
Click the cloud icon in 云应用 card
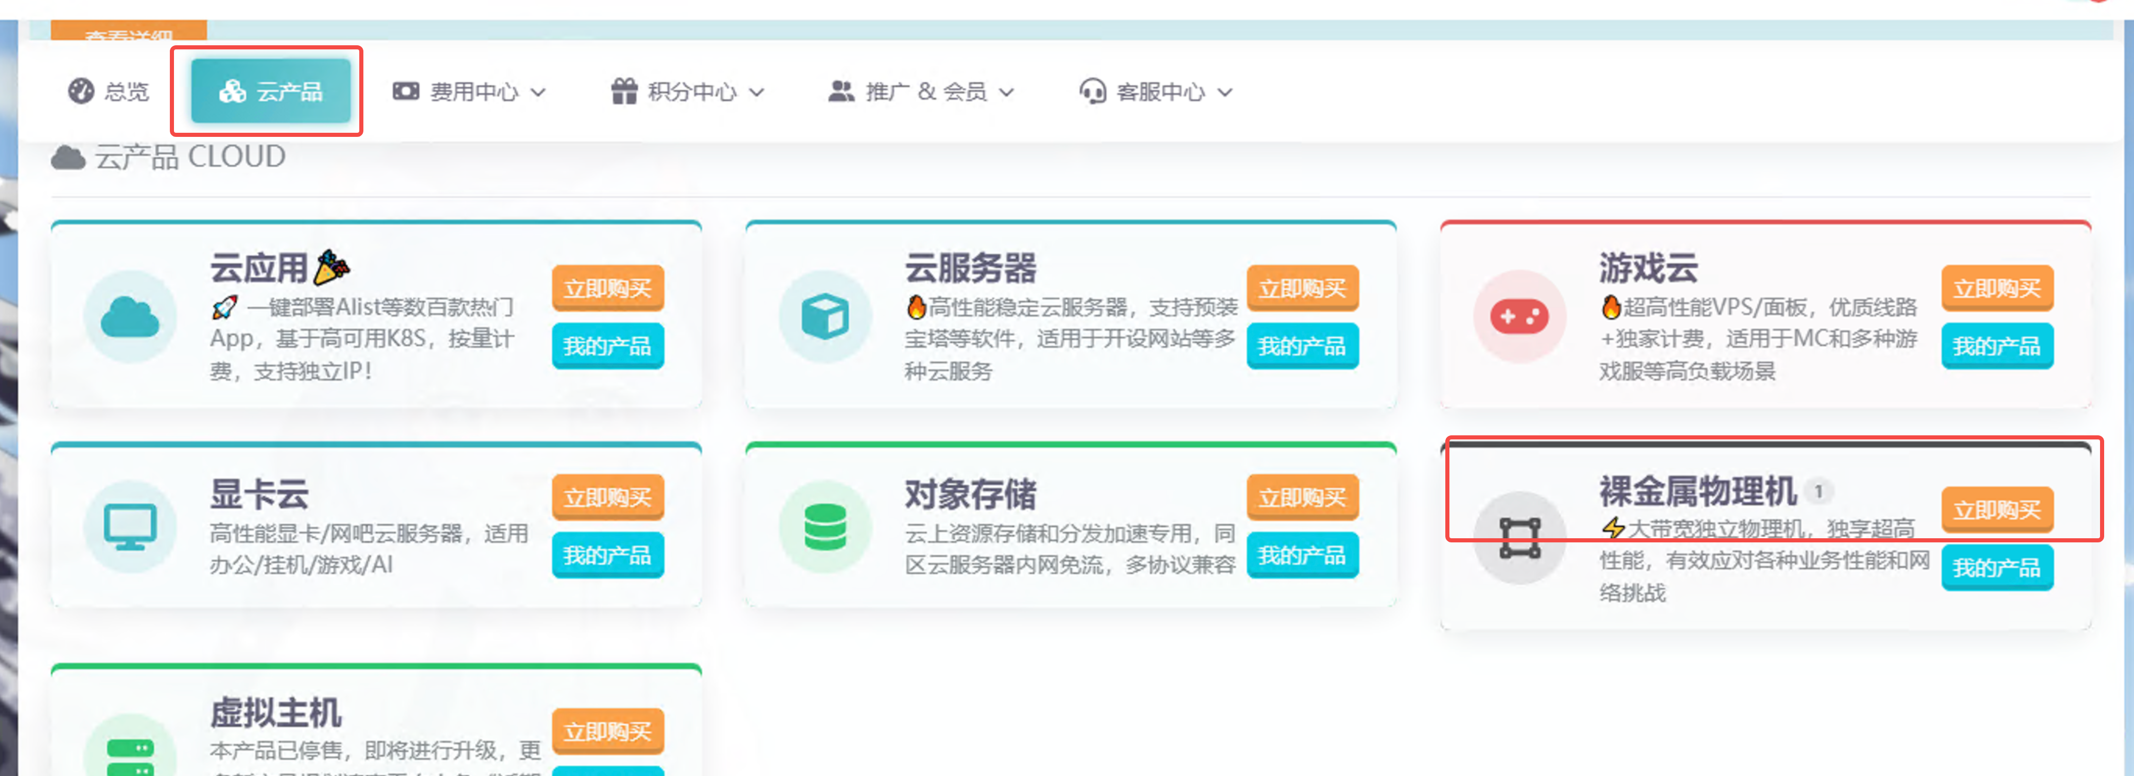(x=130, y=317)
